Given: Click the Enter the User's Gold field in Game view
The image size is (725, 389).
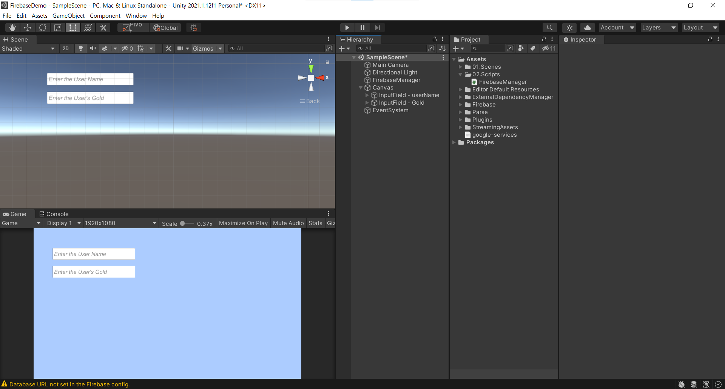Looking at the screenshot, I should (94, 272).
